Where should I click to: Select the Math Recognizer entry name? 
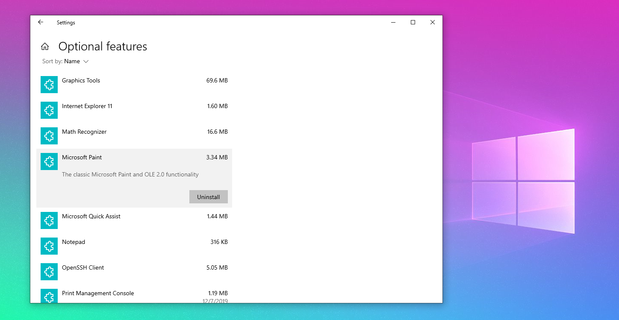tap(84, 132)
